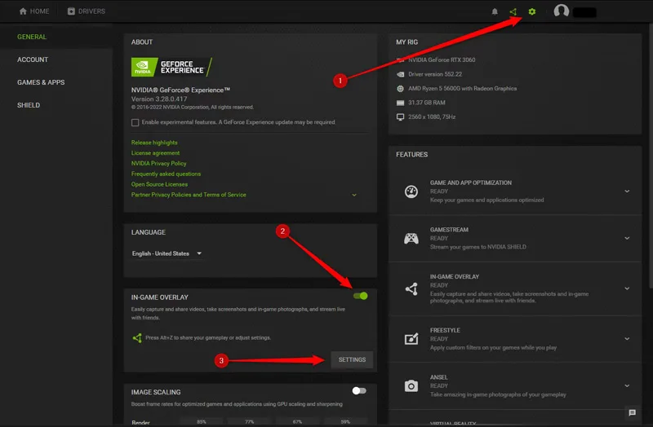This screenshot has height=427, width=653.
Task: Open Partner Privacy Policies and Terms link
Action: pyautogui.click(x=189, y=195)
